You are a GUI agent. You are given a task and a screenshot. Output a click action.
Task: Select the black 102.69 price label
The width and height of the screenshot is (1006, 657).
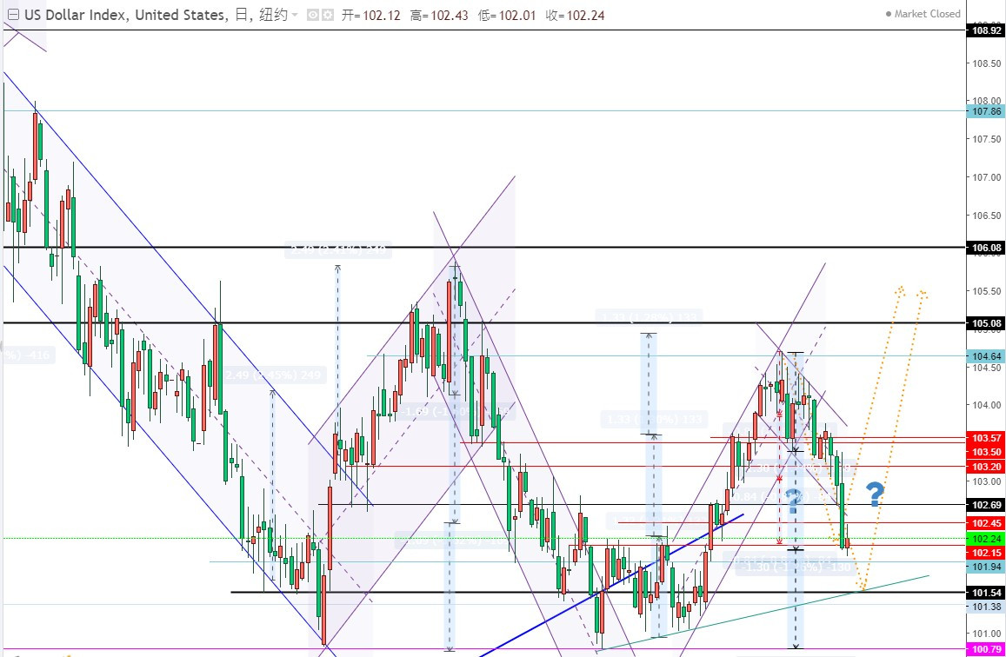click(x=986, y=505)
